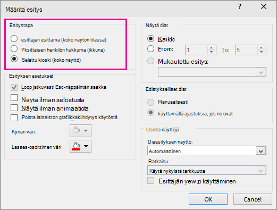
Task: Open the Lasses-osoittimen väri color dropdown
Action: click(x=80, y=146)
